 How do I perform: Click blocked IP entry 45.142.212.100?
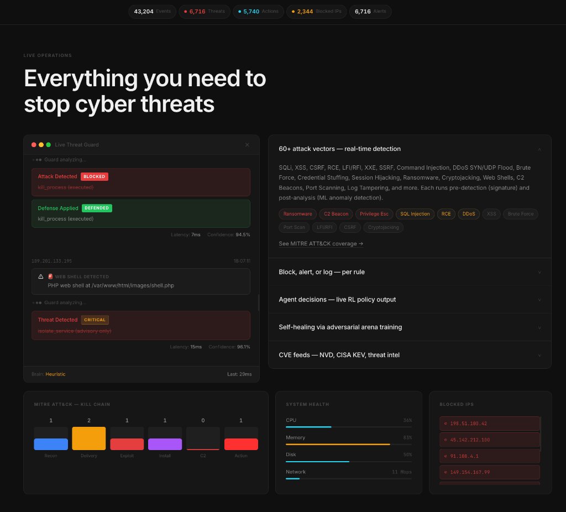(490, 440)
